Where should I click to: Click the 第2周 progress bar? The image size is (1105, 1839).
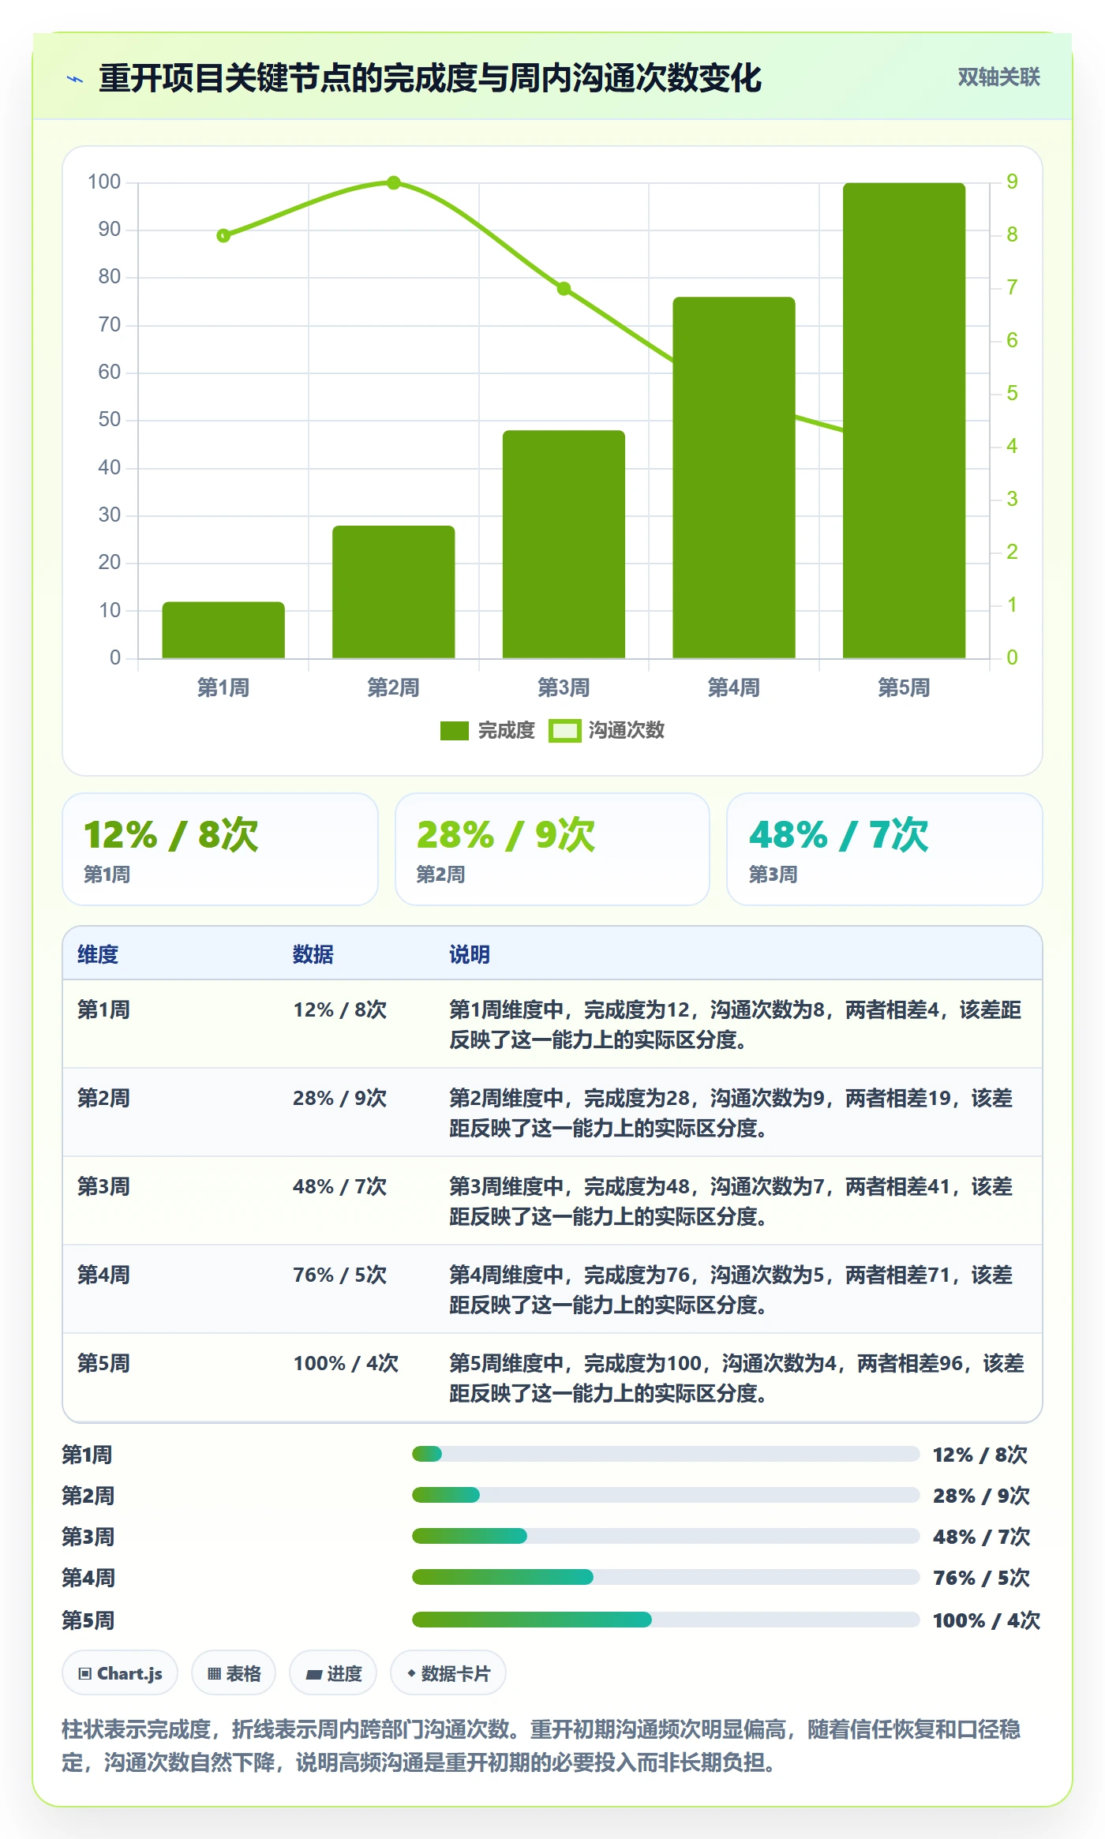point(665,1495)
